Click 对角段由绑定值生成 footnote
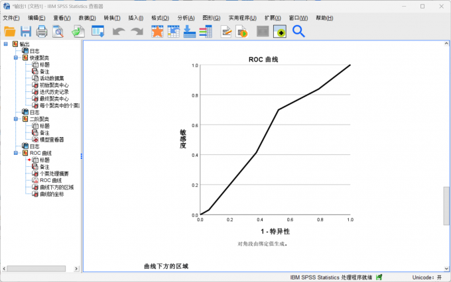This screenshot has width=451, height=282. [x=263, y=244]
